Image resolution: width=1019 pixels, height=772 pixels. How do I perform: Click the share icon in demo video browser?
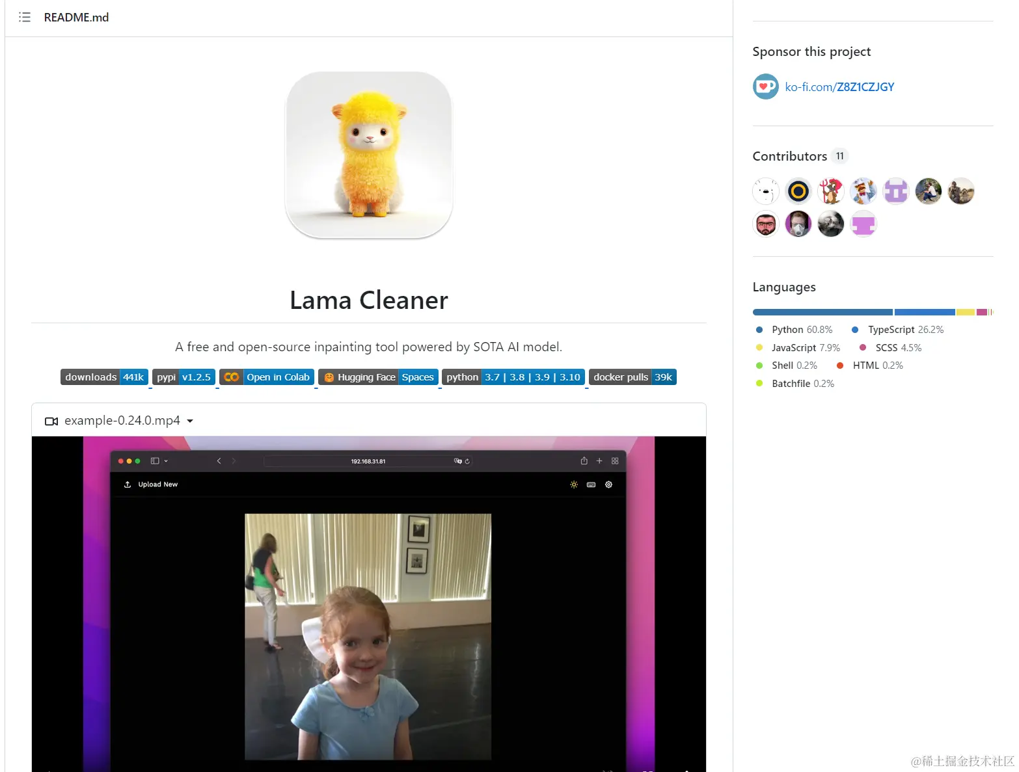(x=584, y=460)
